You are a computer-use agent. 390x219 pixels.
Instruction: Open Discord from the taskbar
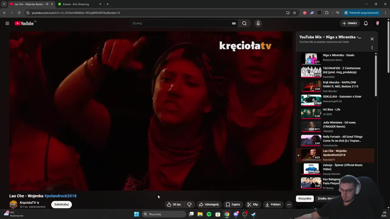point(236,214)
